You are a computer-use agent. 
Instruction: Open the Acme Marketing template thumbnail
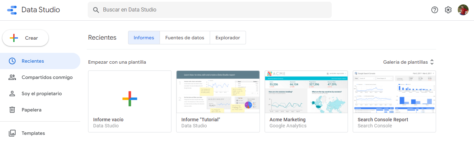click(x=306, y=92)
